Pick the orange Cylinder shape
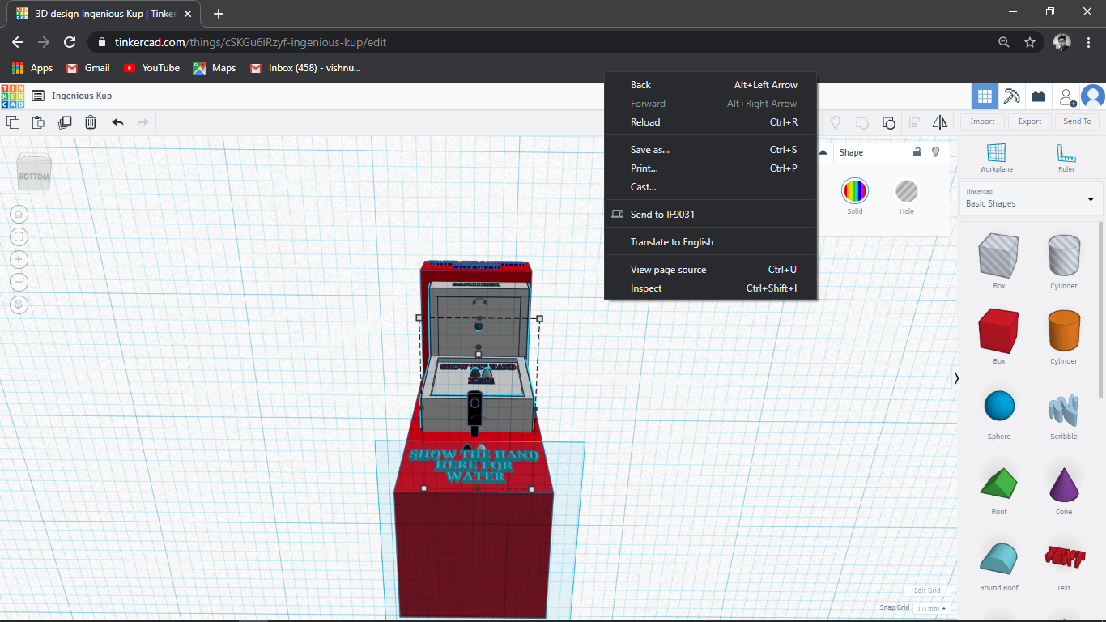Image resolution: width=1106 pixels, height=622 pixels. pyautogui.click(x=1064, y=330)
